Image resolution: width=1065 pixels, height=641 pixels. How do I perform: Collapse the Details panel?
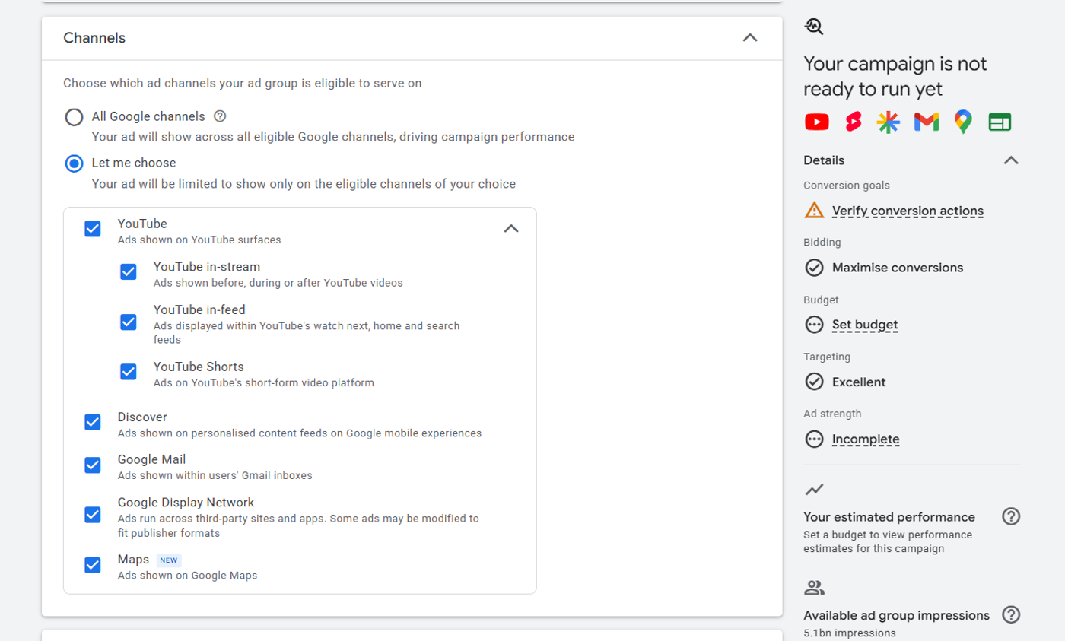pos(1011,160)
